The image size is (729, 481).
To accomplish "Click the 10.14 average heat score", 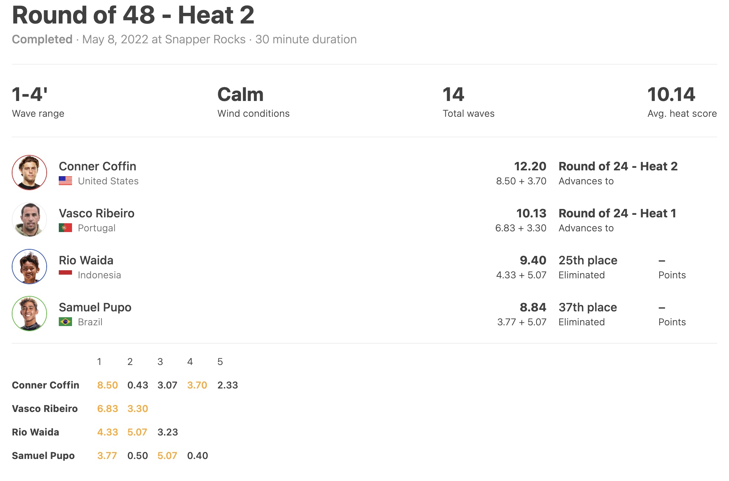I will coord(671,95).
